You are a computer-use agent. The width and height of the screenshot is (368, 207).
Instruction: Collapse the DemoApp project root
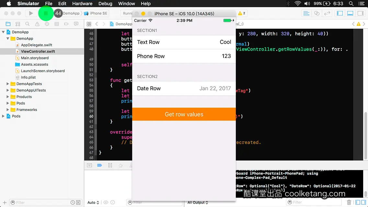(x=3, y=32)
